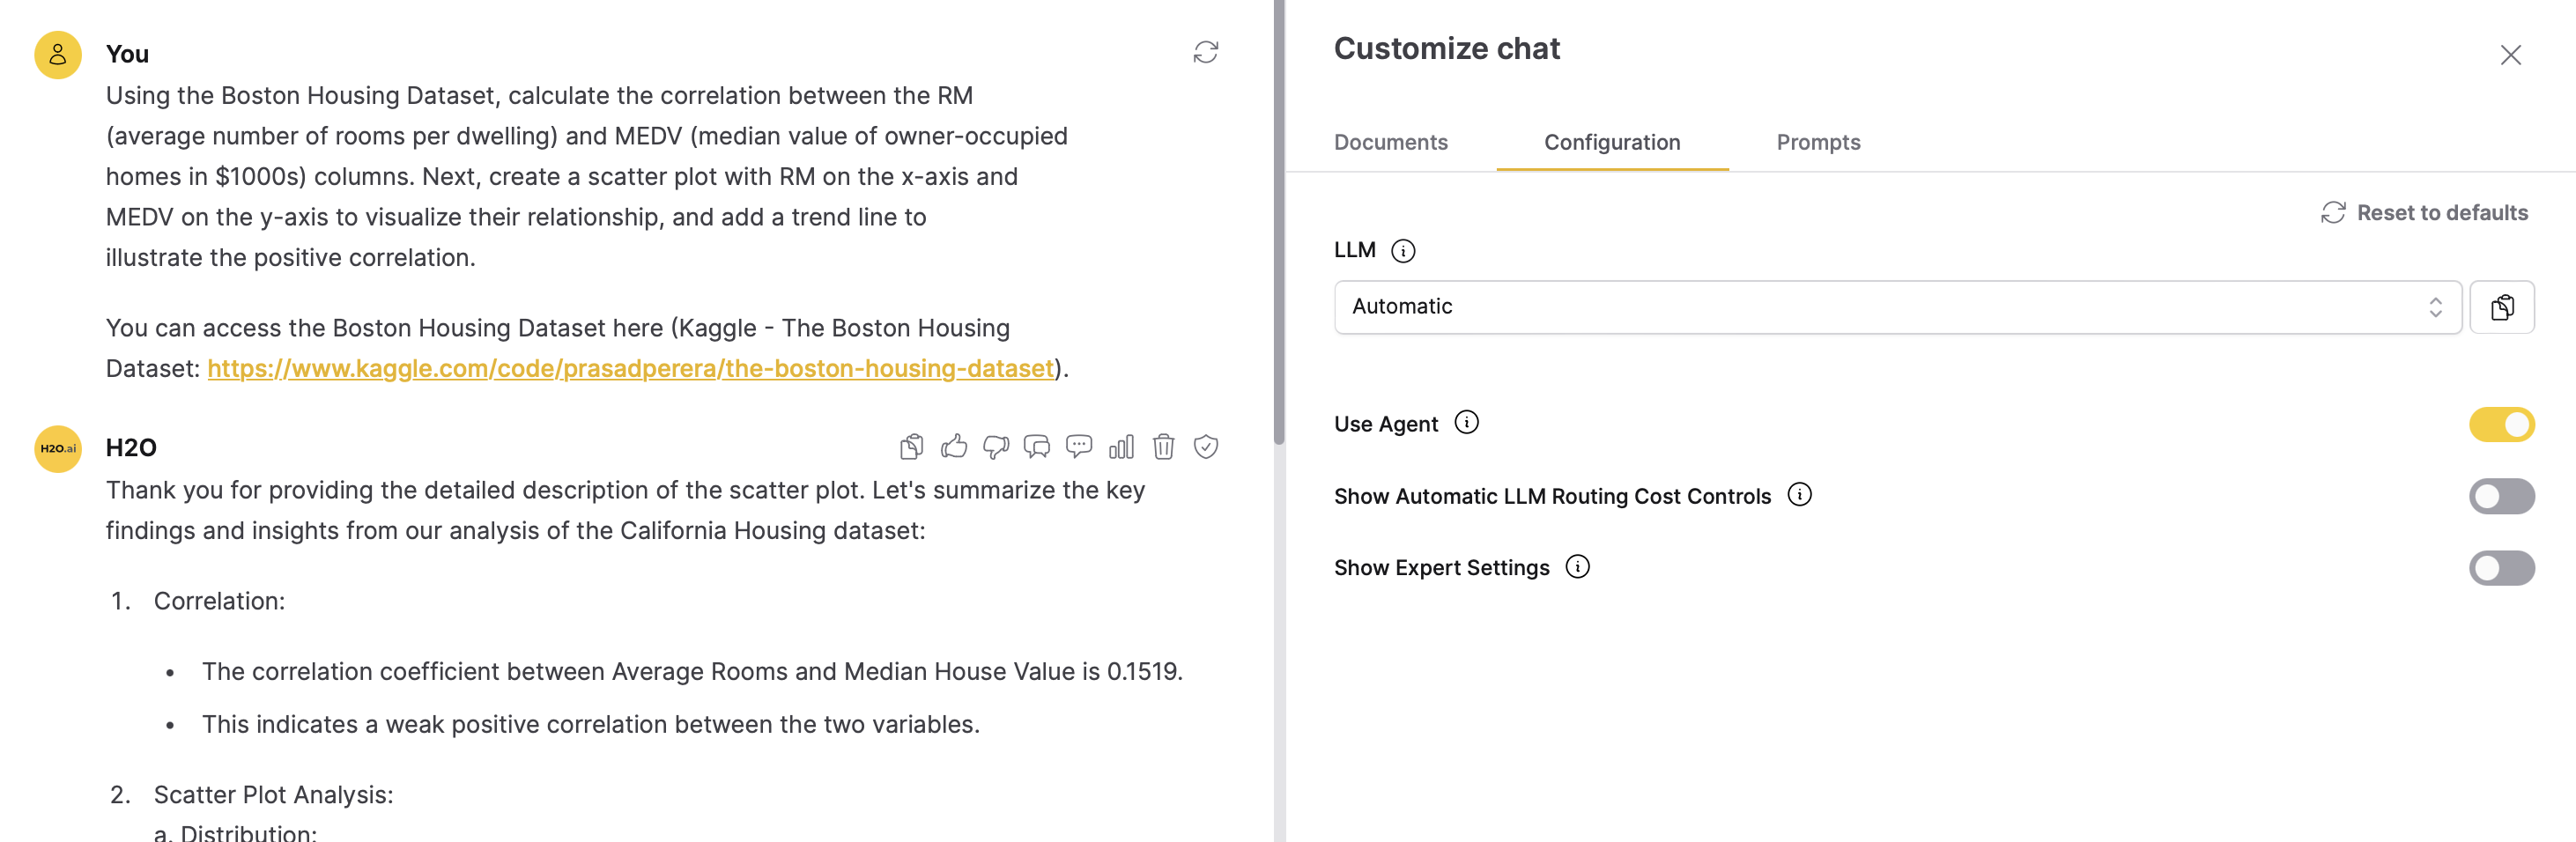The width and height of the screenshot is (2576, 842).
Task: Click the double speech bubble icon on H2O response
Action: (1037, 447)
